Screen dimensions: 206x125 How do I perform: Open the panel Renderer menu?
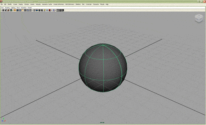(x=24, y=8)
